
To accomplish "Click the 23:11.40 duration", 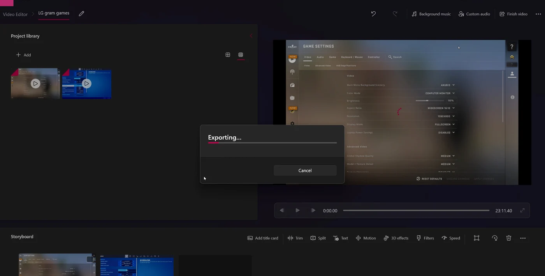I will click(x=504, y=211).
